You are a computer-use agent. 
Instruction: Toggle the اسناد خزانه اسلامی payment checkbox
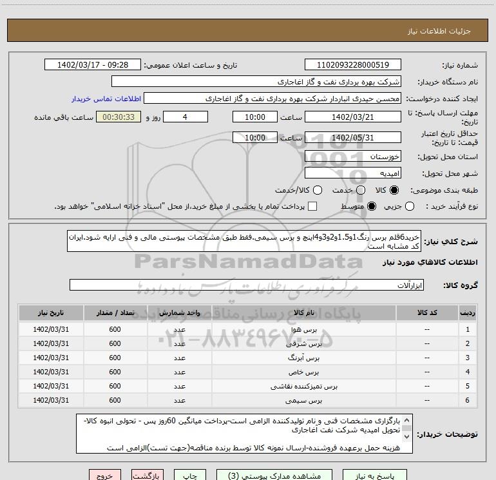click(312, 206)
